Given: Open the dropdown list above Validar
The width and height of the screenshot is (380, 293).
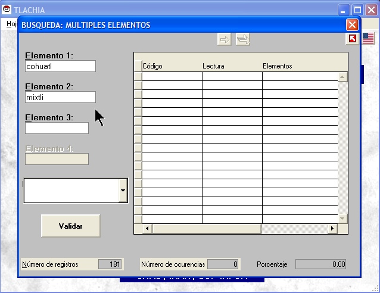Looking at the screenshot, I should coord(123,191).
